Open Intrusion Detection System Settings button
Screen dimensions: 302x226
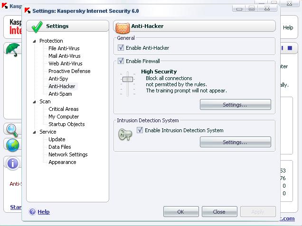(x=236, y=142)
